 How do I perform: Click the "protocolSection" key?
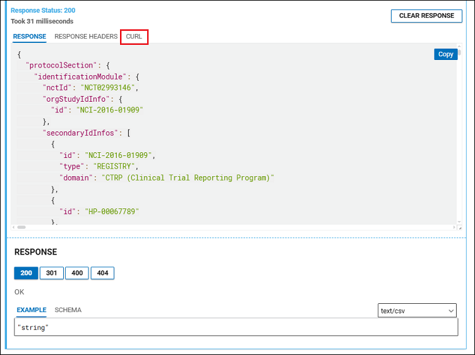[x=61, y=66]
